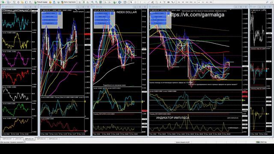The image size is (274, 154).
Task: Select the text label T tool
Action: [164, 2]
